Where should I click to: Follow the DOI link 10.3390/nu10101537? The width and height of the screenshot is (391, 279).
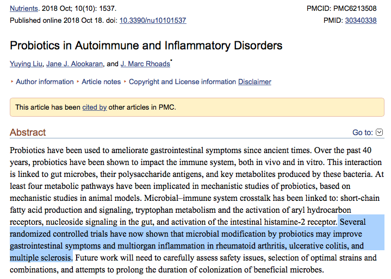(153, 21)
